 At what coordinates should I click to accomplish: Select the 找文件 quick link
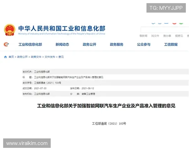[x=155, y=36]
